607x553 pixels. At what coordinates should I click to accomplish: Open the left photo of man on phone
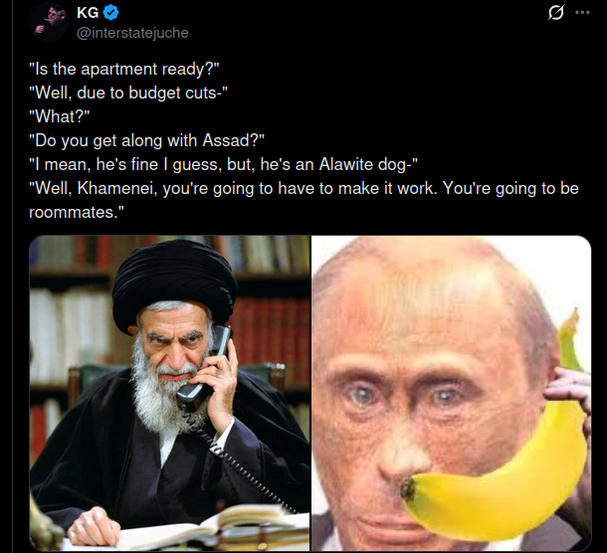coord(169,393)
